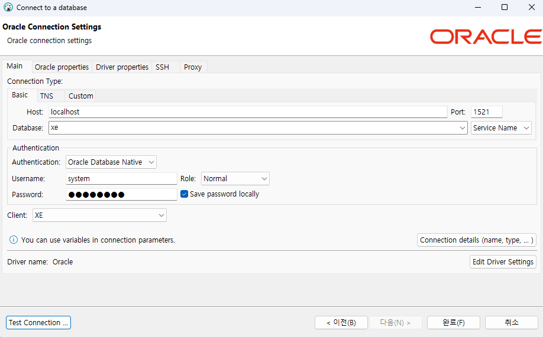
Task: Open the Oracle properties tab
Action: 62,67
